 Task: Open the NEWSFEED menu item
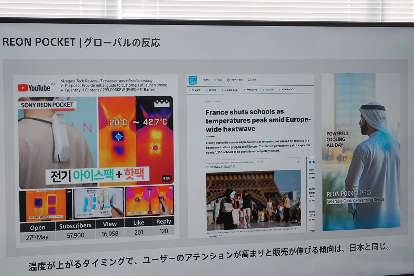(x=235, y=80)
